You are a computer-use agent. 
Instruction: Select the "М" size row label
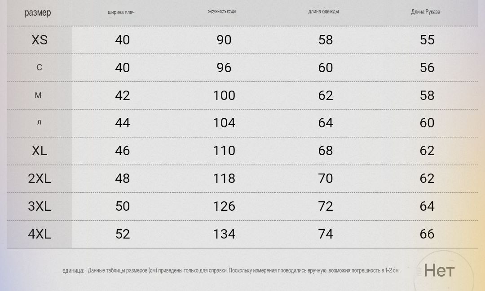tap(38, 96)
